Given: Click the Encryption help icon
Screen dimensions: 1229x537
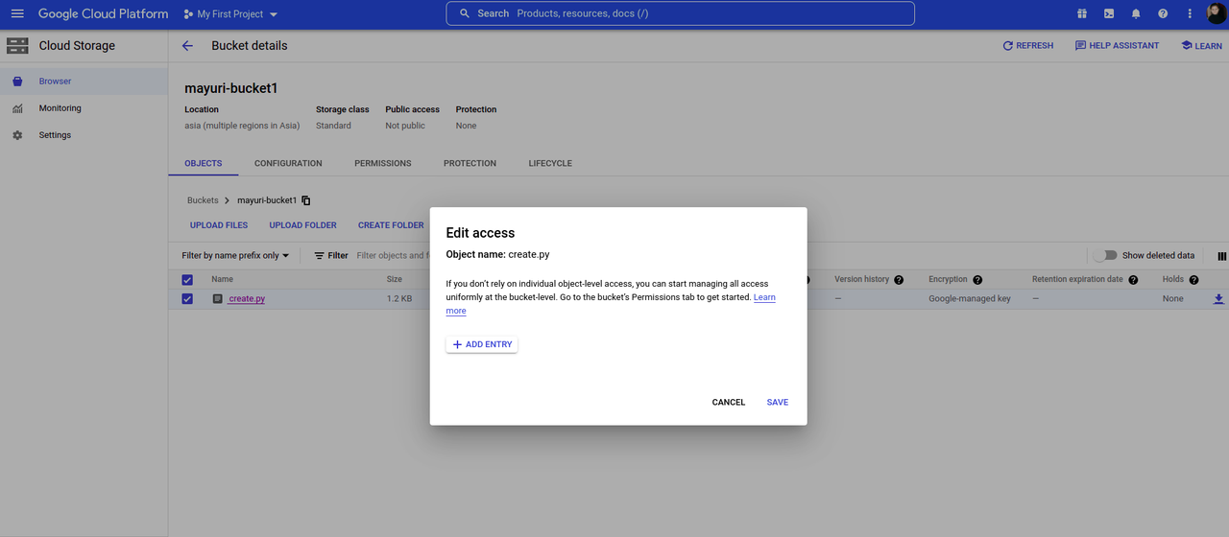Looking at the screenshot, I should tap(977, 280).
